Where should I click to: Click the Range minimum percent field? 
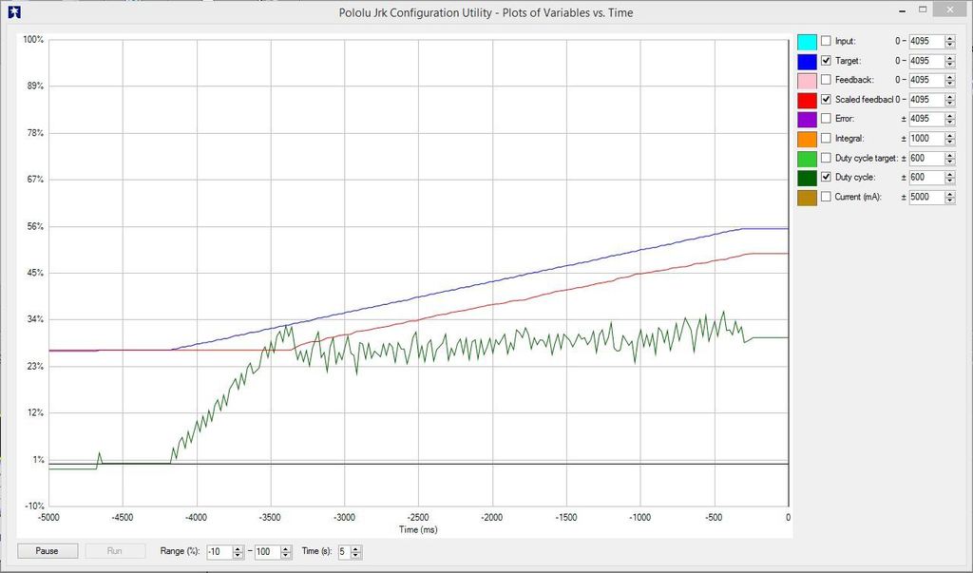click(x=219, y=552)
